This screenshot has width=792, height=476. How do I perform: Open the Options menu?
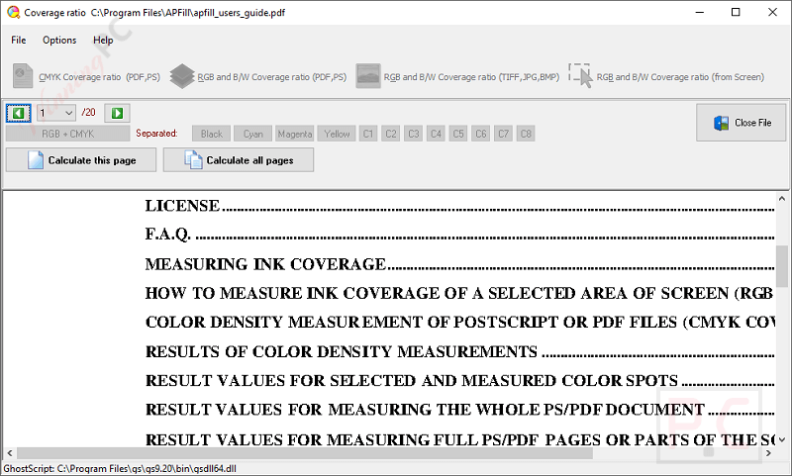59,40
